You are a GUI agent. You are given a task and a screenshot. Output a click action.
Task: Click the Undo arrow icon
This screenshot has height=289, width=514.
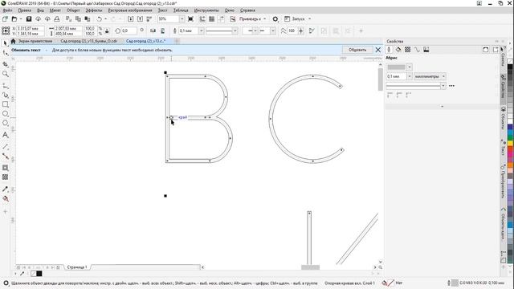[100, 19]
